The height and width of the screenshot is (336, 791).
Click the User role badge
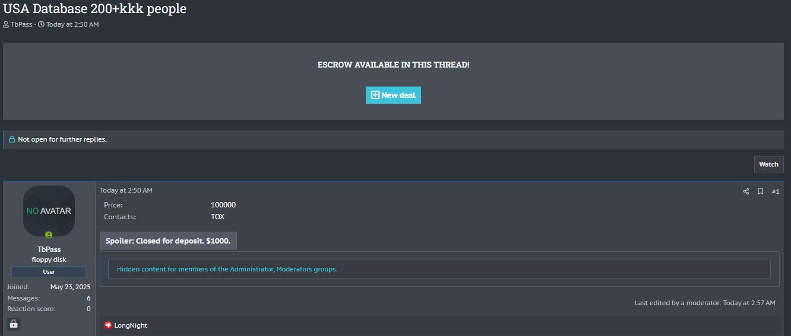click(x=49, y=271)
